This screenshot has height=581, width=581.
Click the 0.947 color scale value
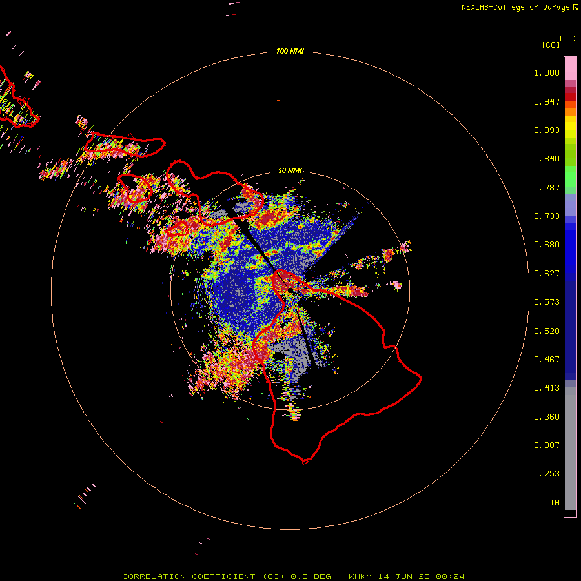point(547,101)
